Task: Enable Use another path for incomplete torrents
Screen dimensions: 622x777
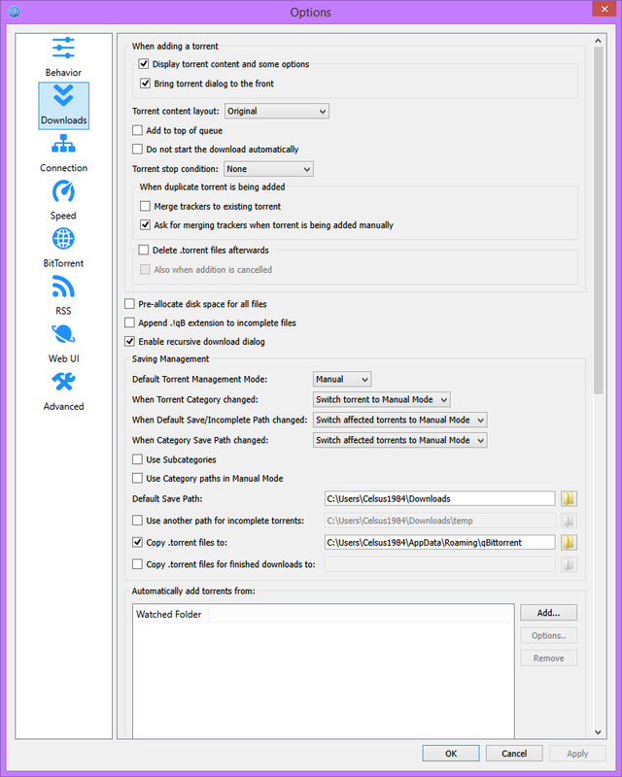Action: point(137,521)
